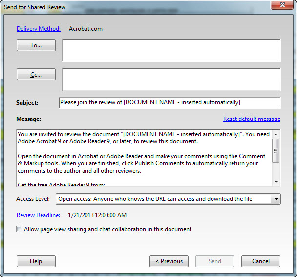Go back with the Previous button

click(x=169, y=261)
